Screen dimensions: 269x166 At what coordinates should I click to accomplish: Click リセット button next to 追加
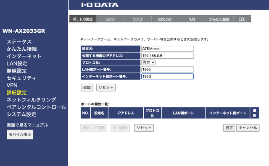106,88
